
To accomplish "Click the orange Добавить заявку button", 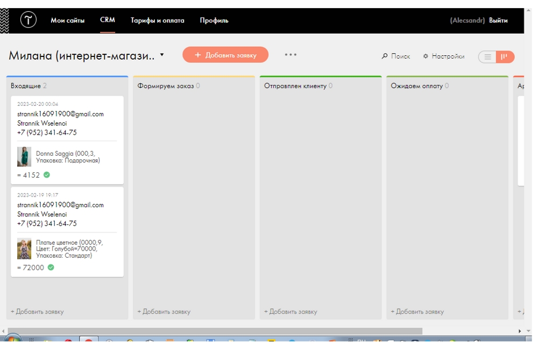I will [x=225, y=55].
